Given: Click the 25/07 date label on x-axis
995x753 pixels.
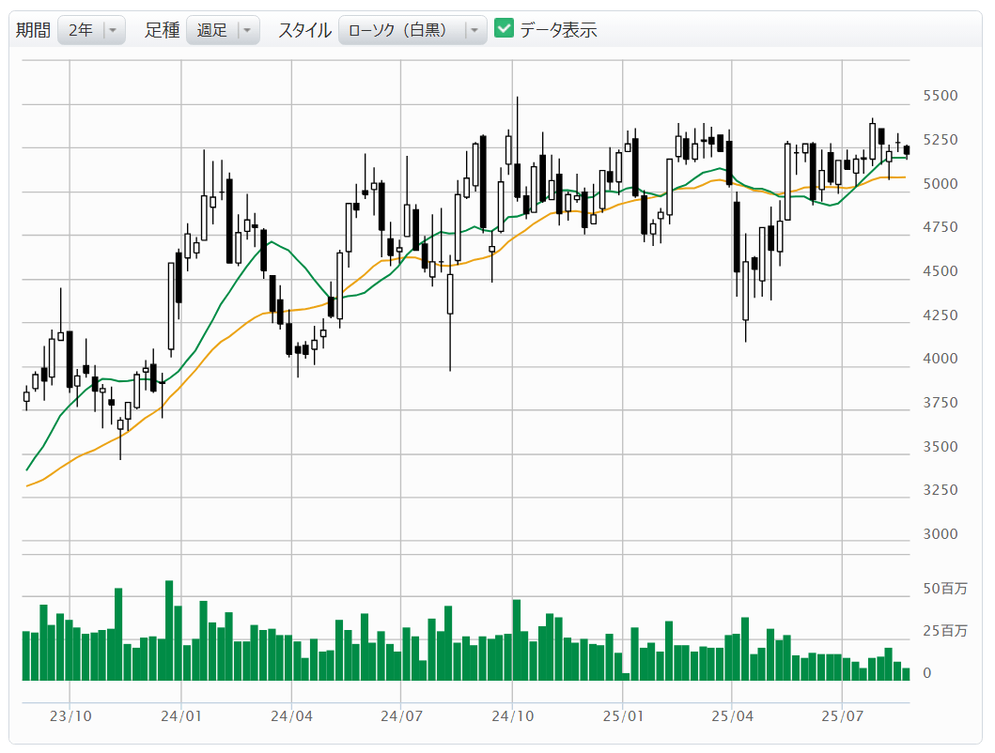Looking at the screenshot, I should click(x=843, y=715).
